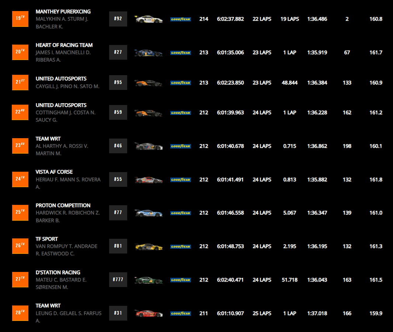393x332 pixels.
Task: Select the #31 car number box
Action: (118, 313)
